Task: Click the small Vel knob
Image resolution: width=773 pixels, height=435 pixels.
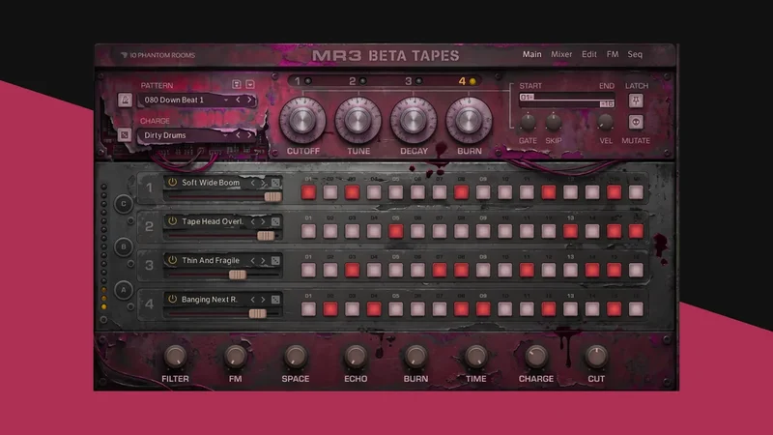Action: pos(606,122)
